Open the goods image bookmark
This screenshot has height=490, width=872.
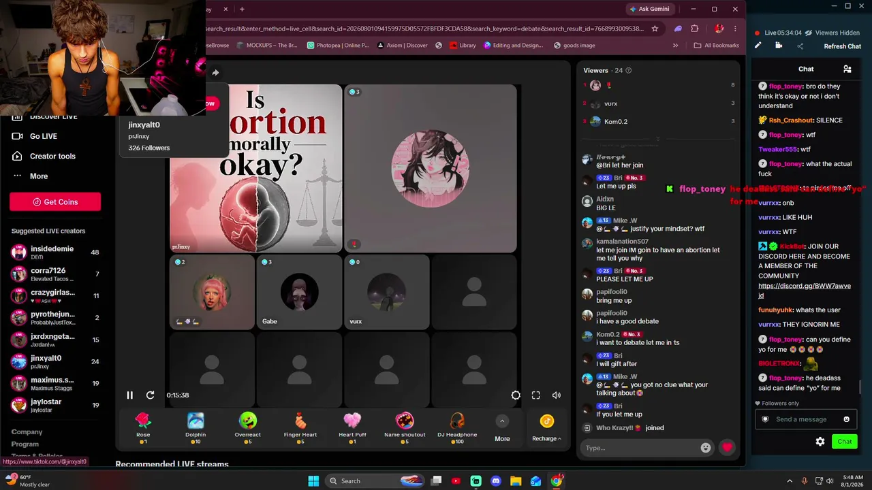click(574, 46)
